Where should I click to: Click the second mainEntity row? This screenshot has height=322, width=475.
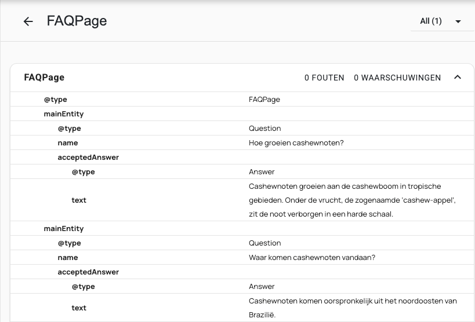(64, 229)
